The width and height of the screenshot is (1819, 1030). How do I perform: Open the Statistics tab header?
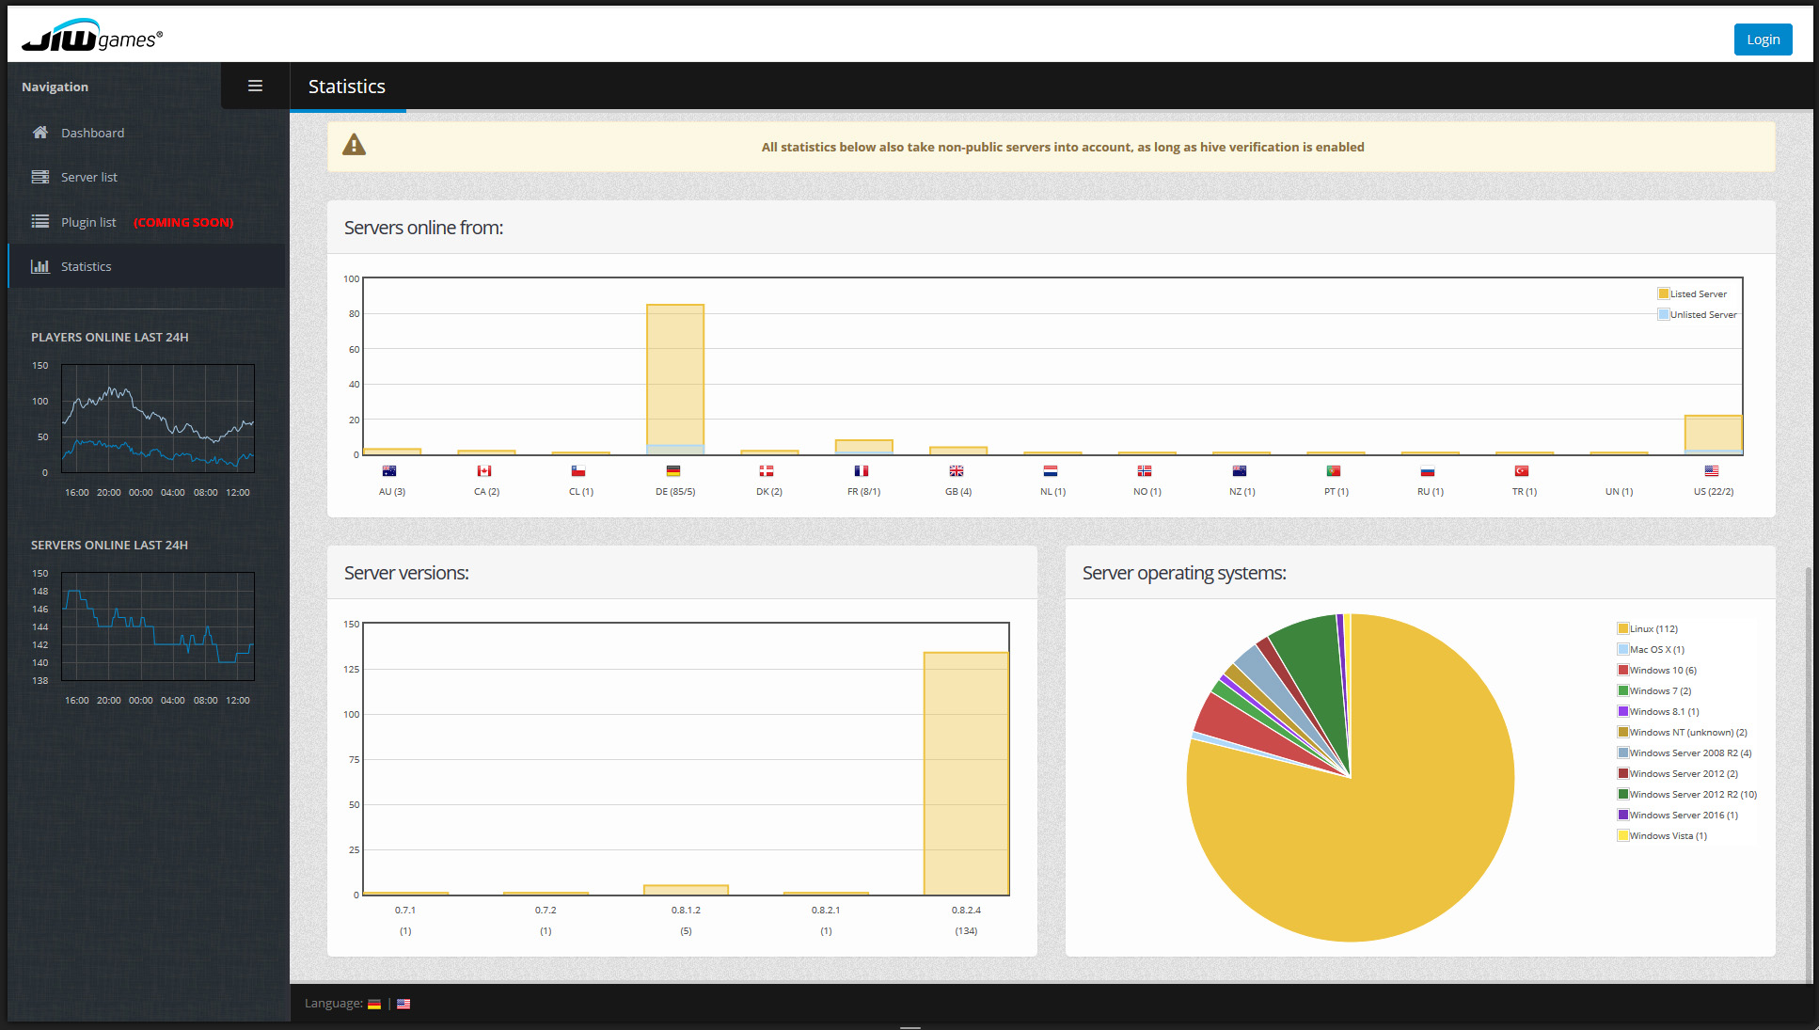point(347,87)
